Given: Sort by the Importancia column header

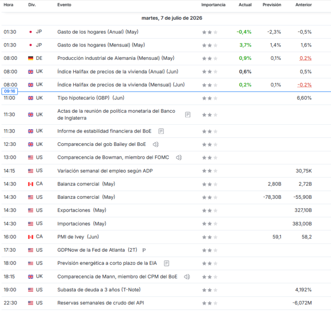Looking at the screenshot, I should [x=213, y=5].
